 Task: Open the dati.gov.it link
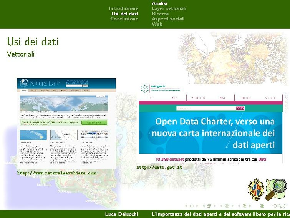coord(159,167)
